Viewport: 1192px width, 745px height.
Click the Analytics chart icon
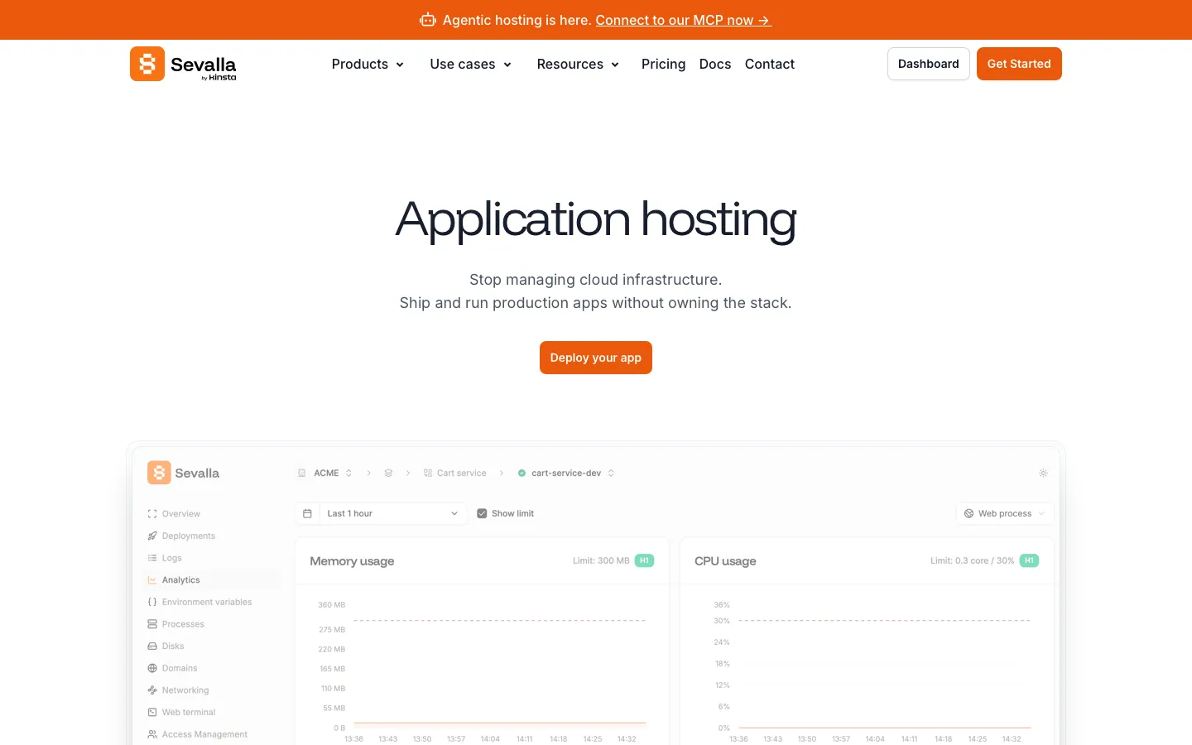152,580
